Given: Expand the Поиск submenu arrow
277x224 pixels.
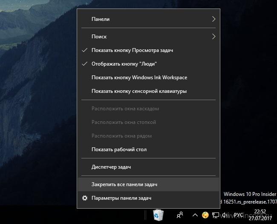Looking at the screenshot, I should 214,37.
